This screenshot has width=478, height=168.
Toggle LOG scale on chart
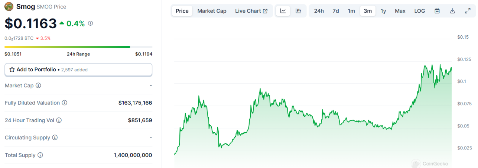(420, 11)
